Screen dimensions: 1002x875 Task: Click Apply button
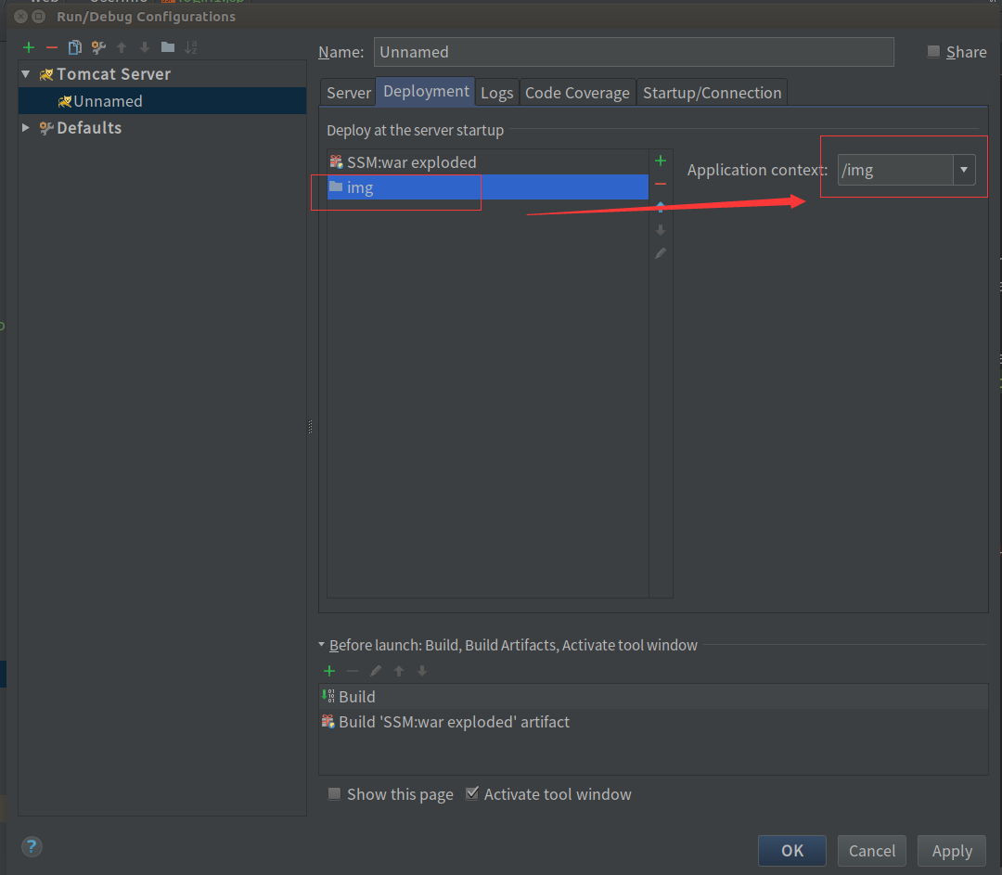pyautogui.click(x=952, y=851)
